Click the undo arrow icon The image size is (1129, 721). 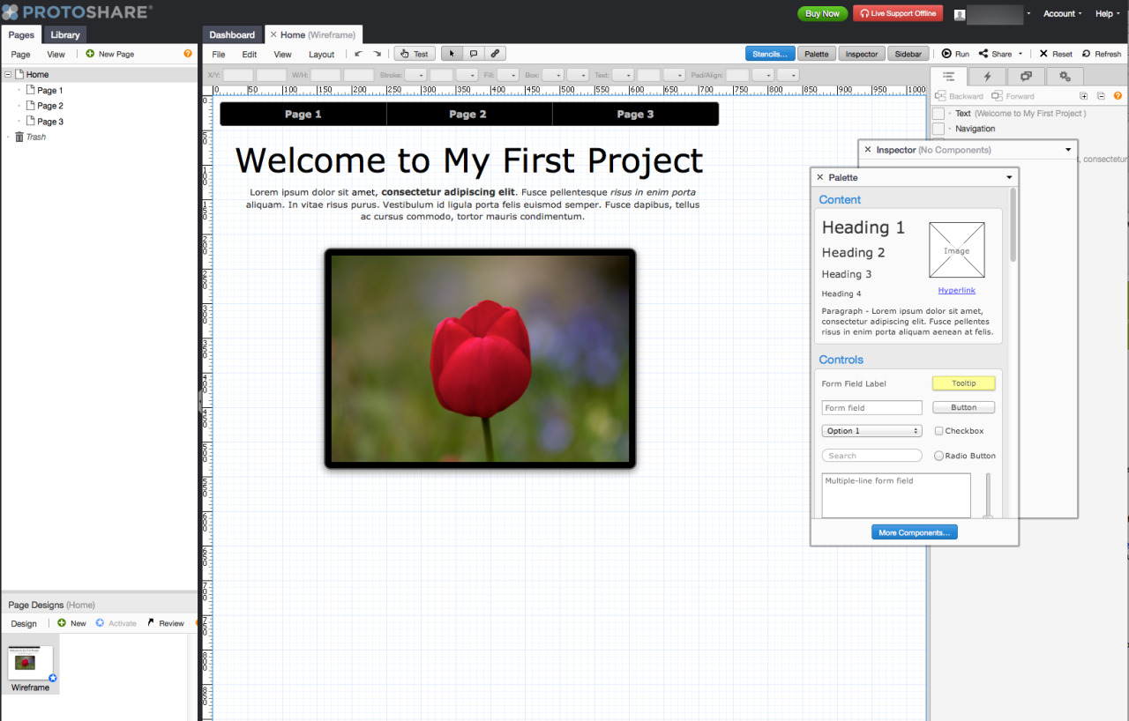[358, 54]
